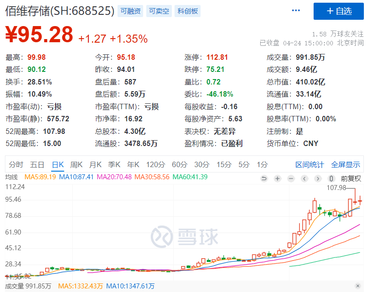Click the three-dot more options icon
367x292 pixels.
296,10
